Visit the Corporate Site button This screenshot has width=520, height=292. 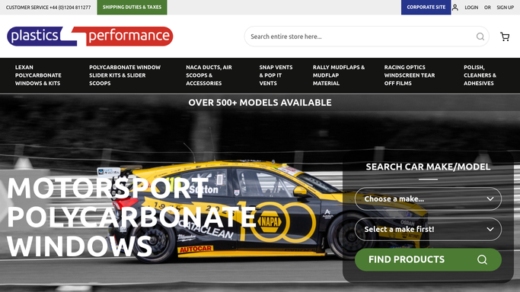(426, 8)
